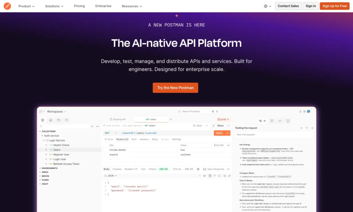
Task: Click the orange Send button
Action: 219,133
